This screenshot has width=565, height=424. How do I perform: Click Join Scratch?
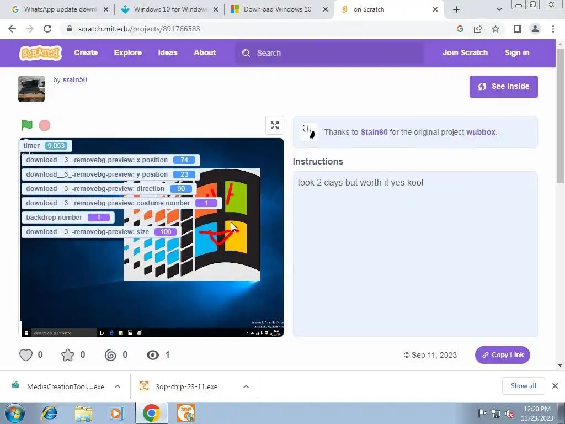point(465,52)
